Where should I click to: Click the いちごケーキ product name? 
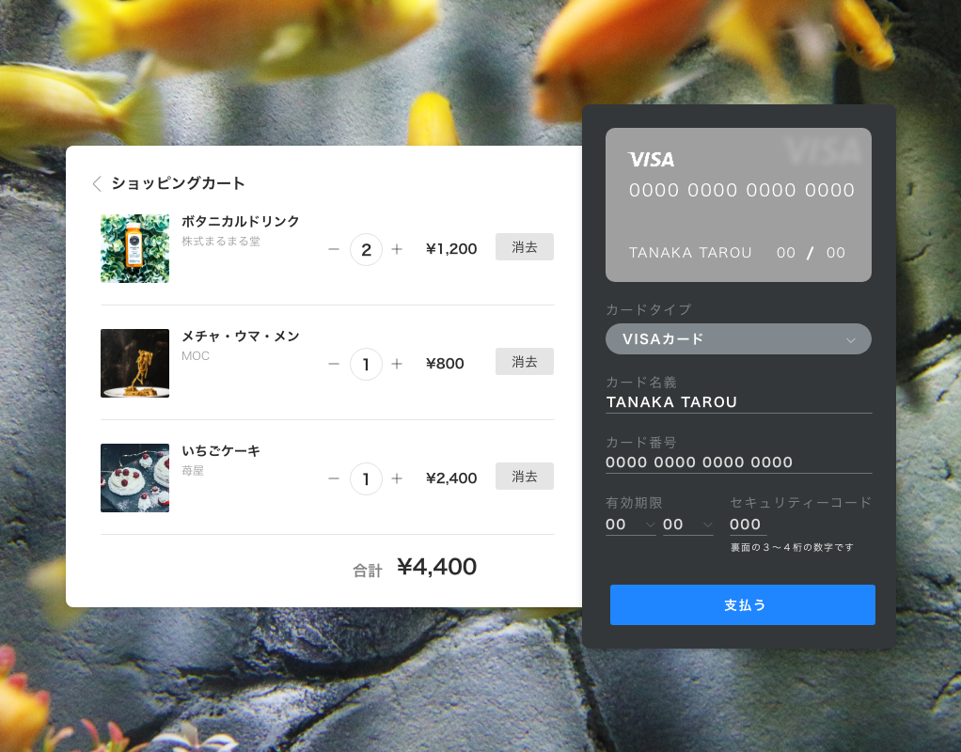point(221,450)
